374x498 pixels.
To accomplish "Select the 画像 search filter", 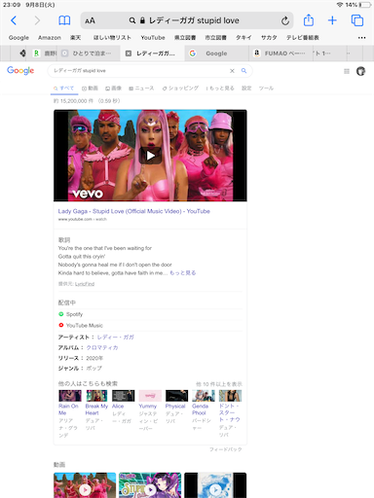I will [x=113, y=89].
